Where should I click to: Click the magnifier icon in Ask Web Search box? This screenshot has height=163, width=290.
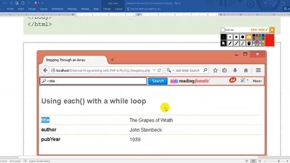[205, 70]
